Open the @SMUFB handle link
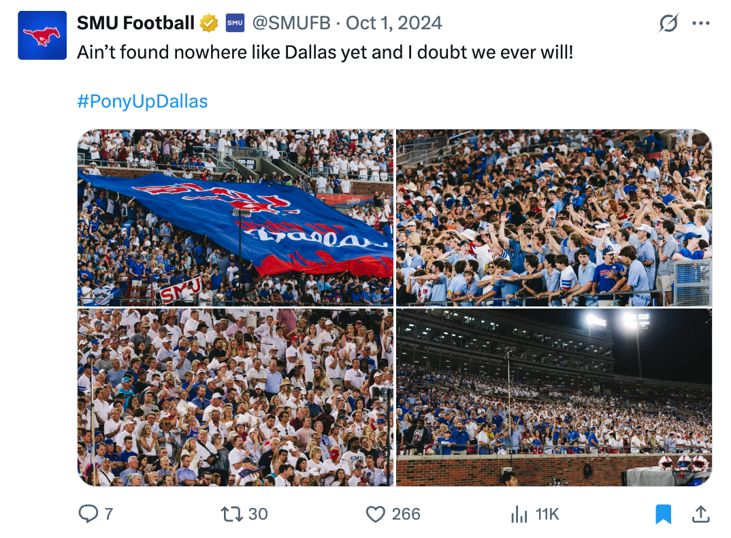Screen dimensions: 731x538 click(x=291, y=23)
